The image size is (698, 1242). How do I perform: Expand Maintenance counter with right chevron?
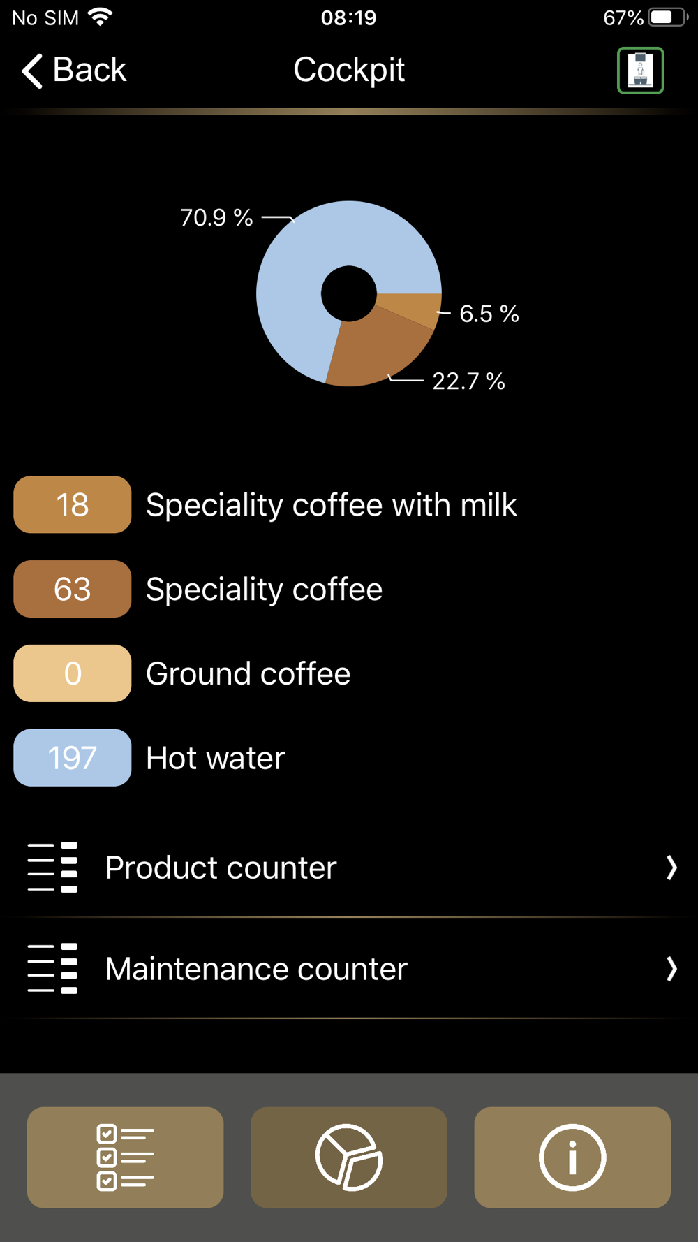pyautogui.click(x=671, y=969)
